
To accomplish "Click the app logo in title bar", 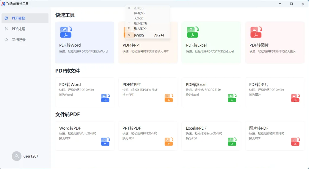I will tap(3, 4).
